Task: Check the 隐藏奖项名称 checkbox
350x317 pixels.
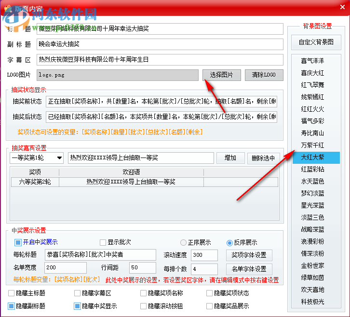Action: pos(143,293)
